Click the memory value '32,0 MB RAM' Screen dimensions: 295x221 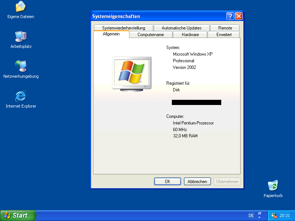coord(185,136)
